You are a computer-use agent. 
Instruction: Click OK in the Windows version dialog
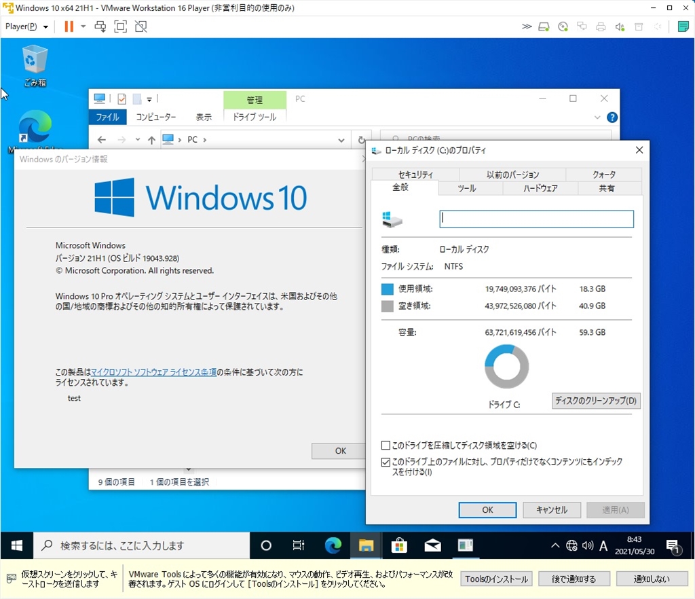click(340, 451)
